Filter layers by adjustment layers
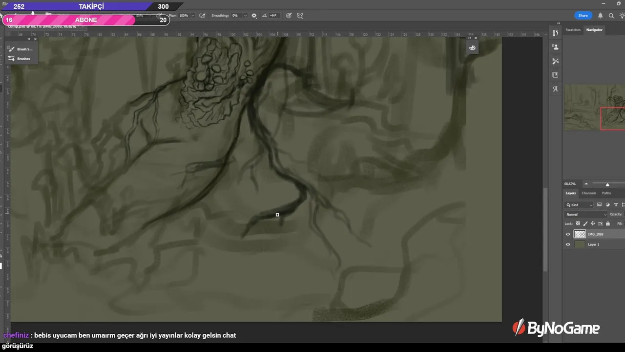The height and width of the screenshot is (352, 625). (607, 205)
